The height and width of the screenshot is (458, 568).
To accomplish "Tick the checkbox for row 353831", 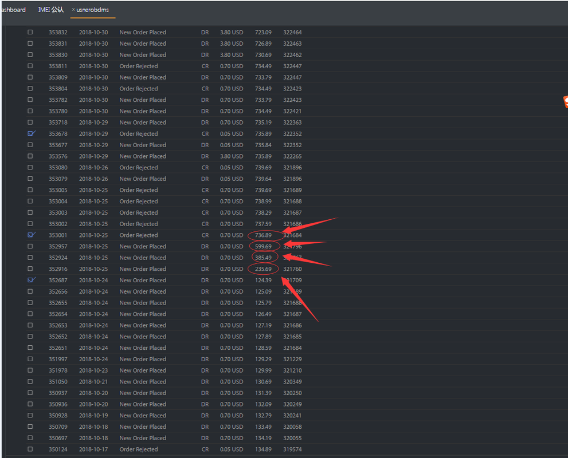I will 30,44.
